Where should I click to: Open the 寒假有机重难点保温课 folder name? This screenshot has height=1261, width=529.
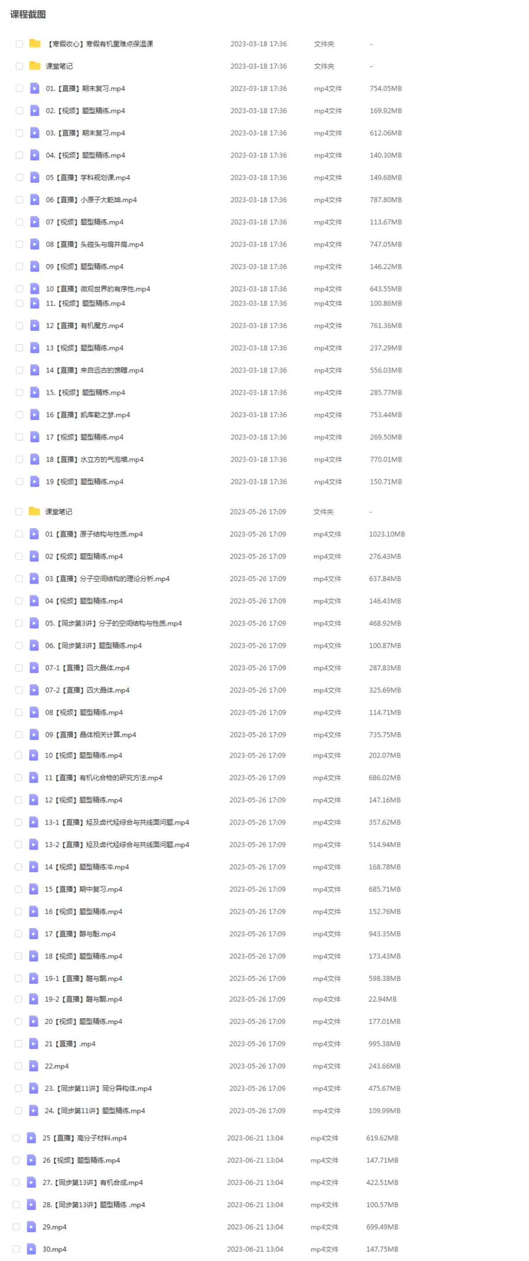pos(99,44)
